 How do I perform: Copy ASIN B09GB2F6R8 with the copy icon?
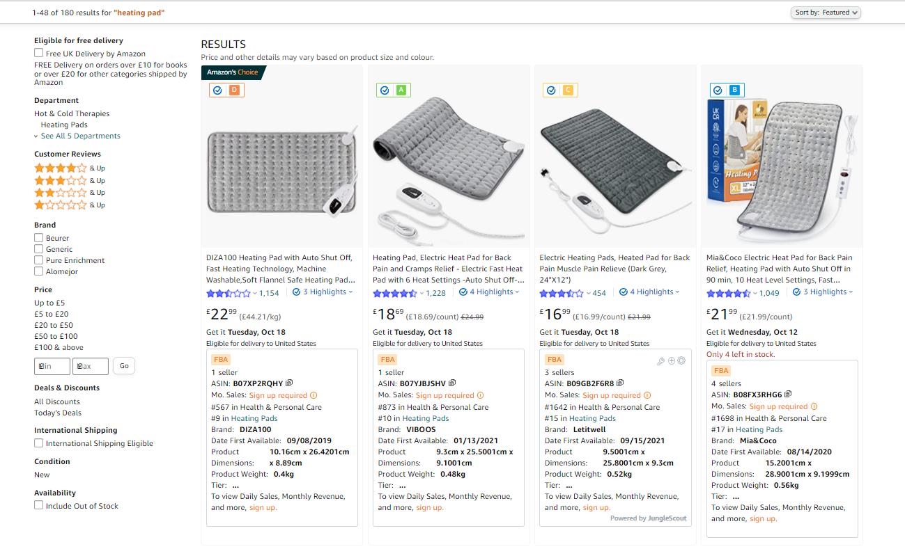[620, 383]
